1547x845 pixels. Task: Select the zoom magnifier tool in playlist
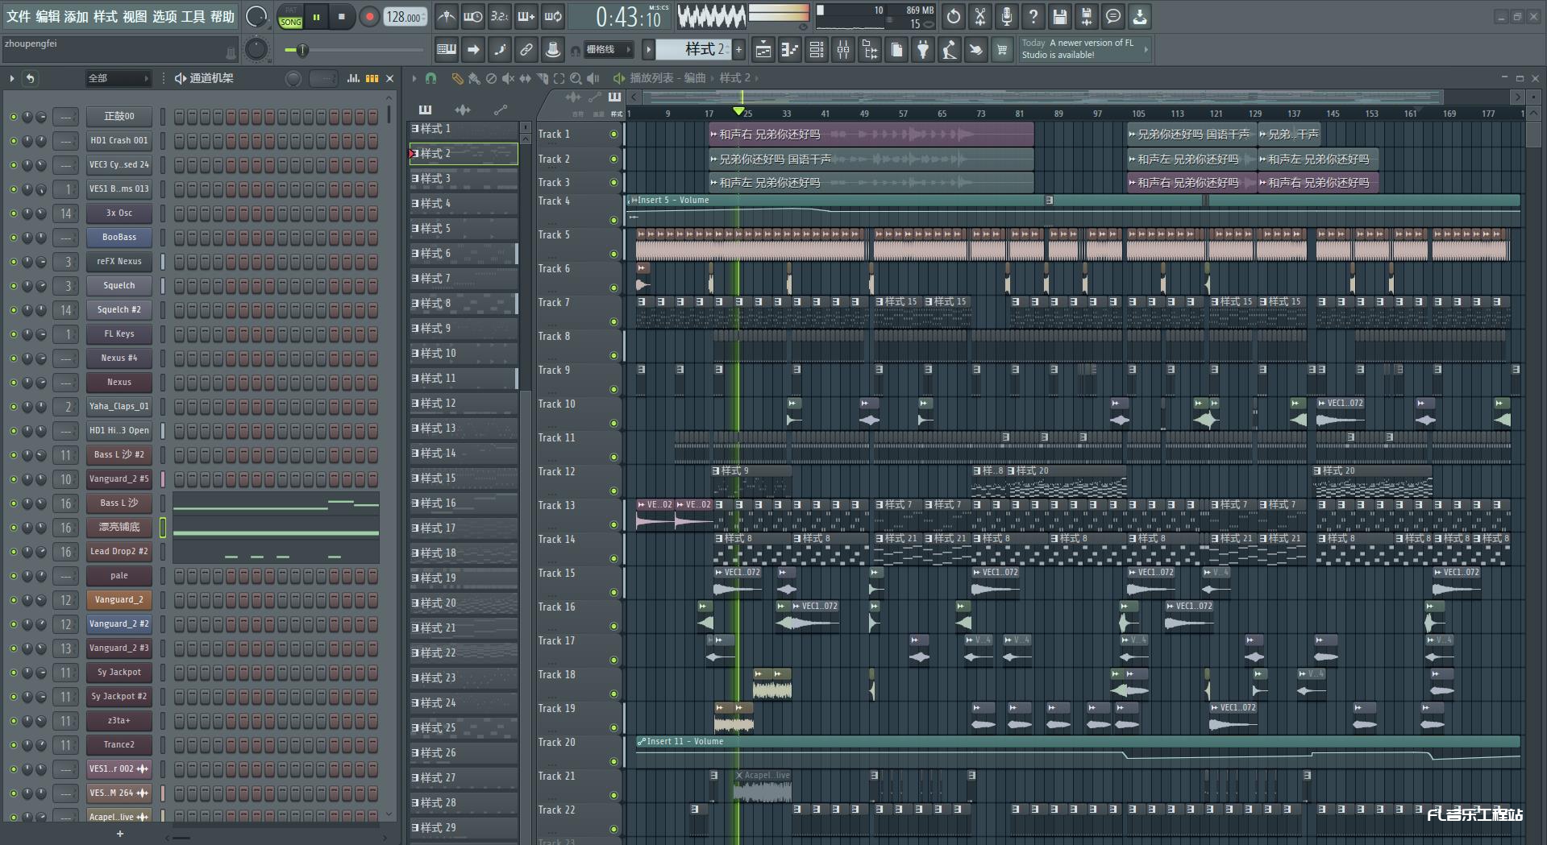click(x=576, y=78)
